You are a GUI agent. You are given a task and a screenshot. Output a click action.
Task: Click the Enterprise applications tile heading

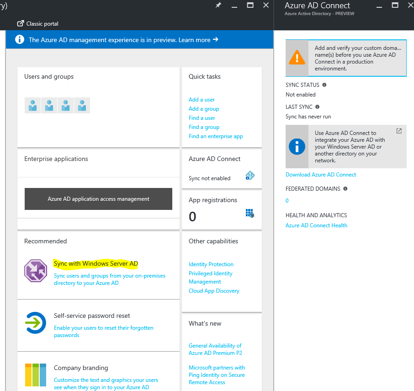56,159
